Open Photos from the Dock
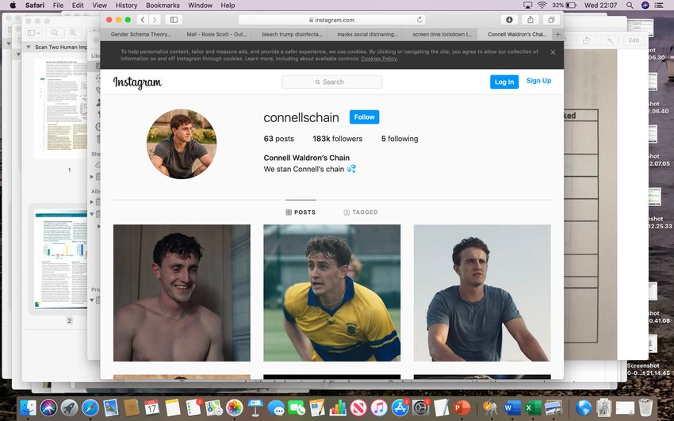Screen dimensions: 674x421 234,408
